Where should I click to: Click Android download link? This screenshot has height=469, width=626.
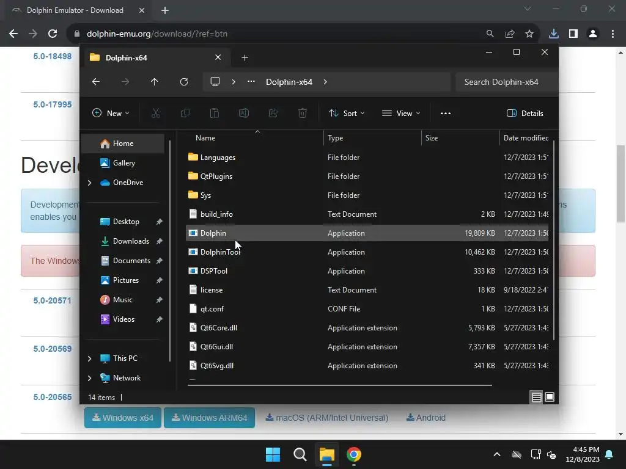click(x=426, y=418)
